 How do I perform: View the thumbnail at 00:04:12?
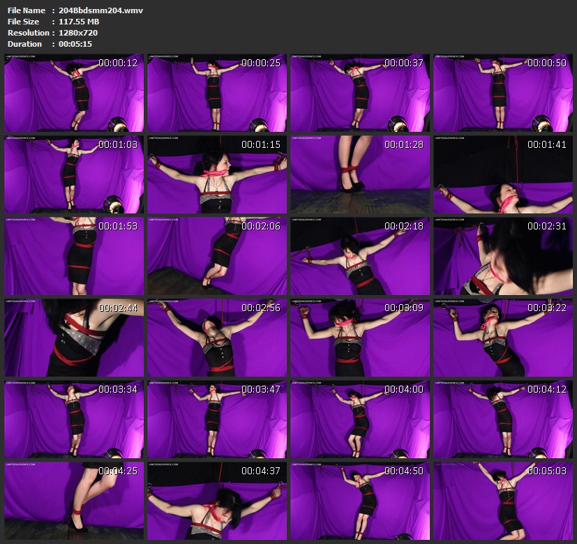click(x=503, y=419)
